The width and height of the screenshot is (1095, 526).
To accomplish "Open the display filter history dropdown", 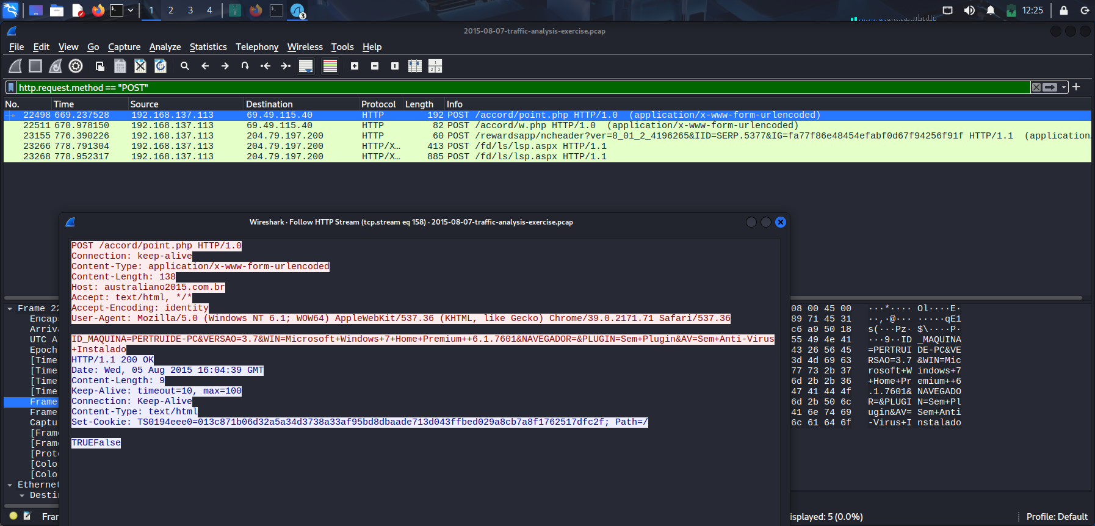I will (1064, 87).
